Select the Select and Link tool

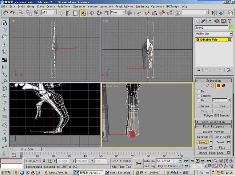21,13
